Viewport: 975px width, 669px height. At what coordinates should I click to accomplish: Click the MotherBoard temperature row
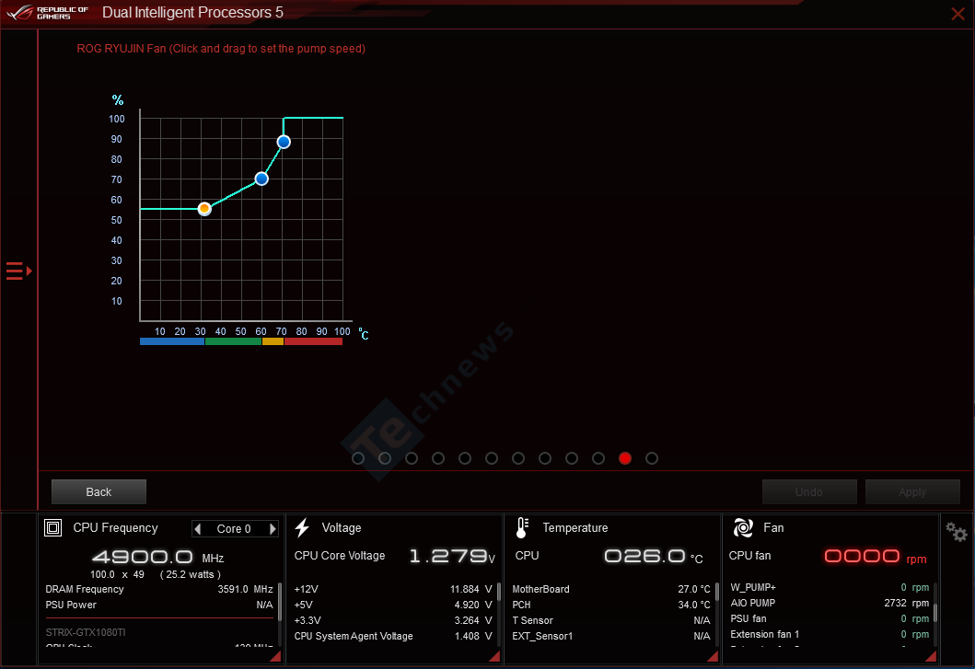click(x=611, y=590)
